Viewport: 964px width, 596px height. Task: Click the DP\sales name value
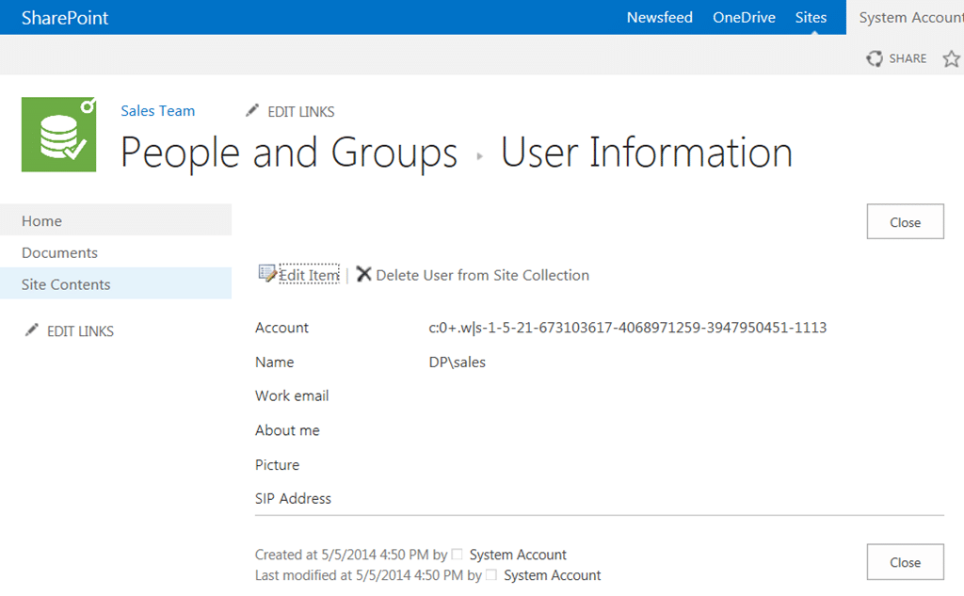click(x=457, y=362)
